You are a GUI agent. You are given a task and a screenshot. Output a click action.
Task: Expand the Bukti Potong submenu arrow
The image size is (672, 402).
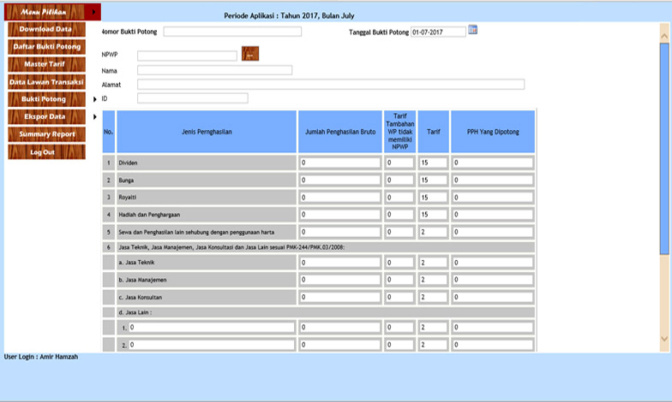[x=94, y=99]
